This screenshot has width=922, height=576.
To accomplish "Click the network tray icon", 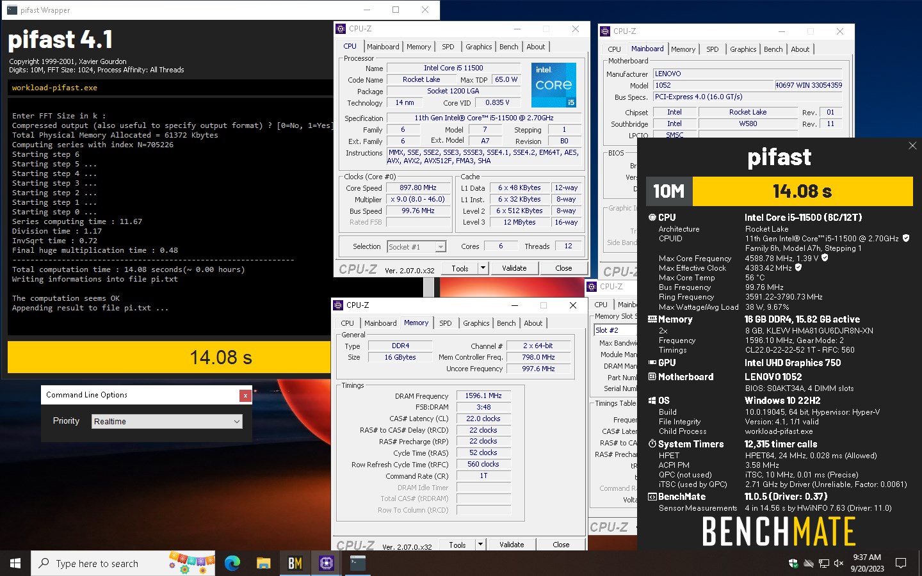I will [824, 563].
